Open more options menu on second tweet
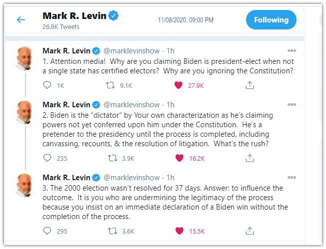Image resolution: width=326 pixels, height=249 pixels. coord(292,105)
